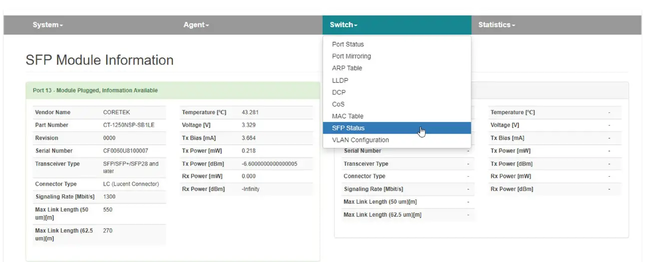The width and height of the screenshot is (646, 262).
Task: Select part number CT-1250NSP-SB1LE
Action: [x=129, y=125]
